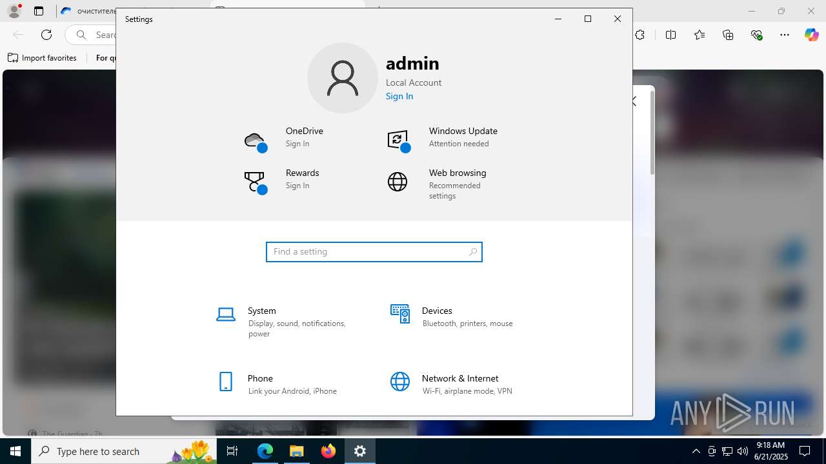
Task: Show hidden system tray icons
Action: click(696, 451)
